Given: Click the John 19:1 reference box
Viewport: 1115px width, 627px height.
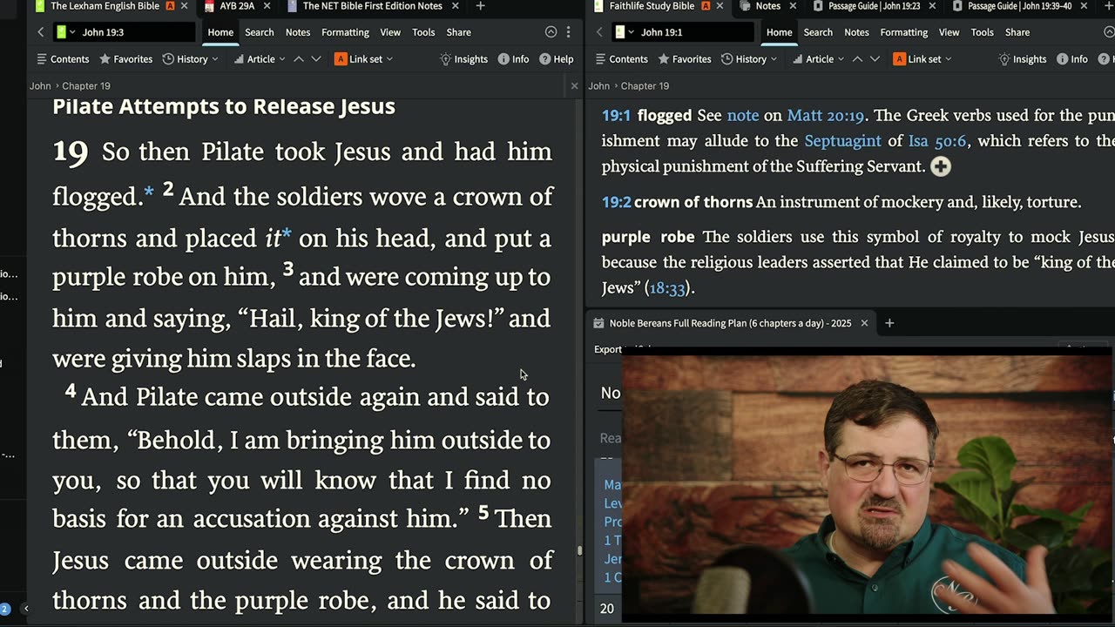Looking at the screenshot, I should click(x=697, y=32).
